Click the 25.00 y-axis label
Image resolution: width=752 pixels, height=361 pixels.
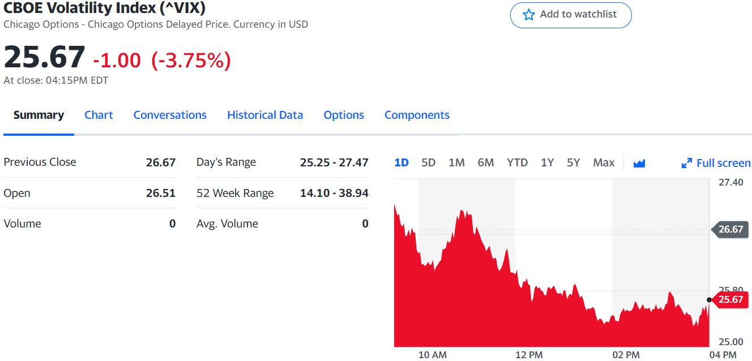pyautogui.click(x=730, y=342)
